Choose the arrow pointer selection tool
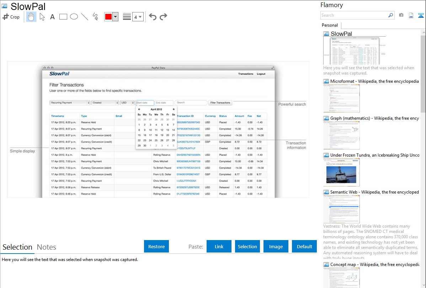Image resolution: width=426 pixels, height=288 pixels. coord(42,17)
